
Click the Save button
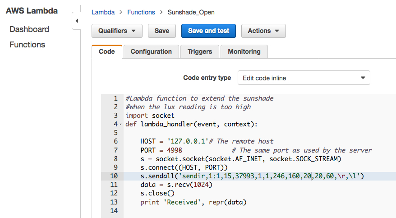tap(162, 31)
